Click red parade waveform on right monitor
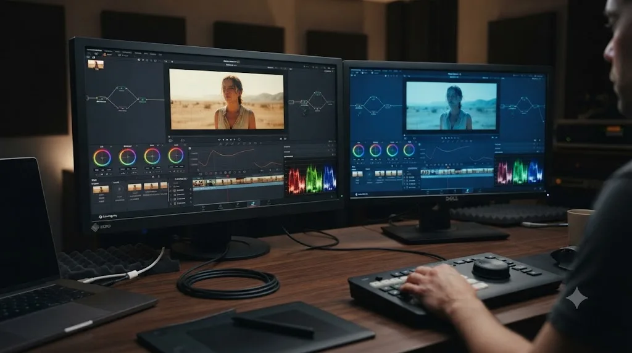Screen dimensions: 632x353 click(x=504, y=172)
